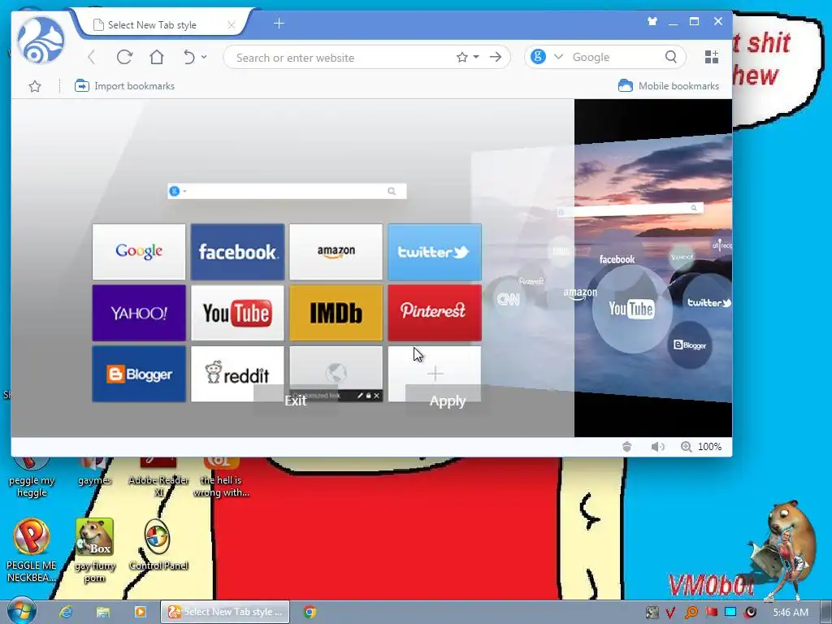
Task: Click the bookmarks bar star icon
Action: 35,86
